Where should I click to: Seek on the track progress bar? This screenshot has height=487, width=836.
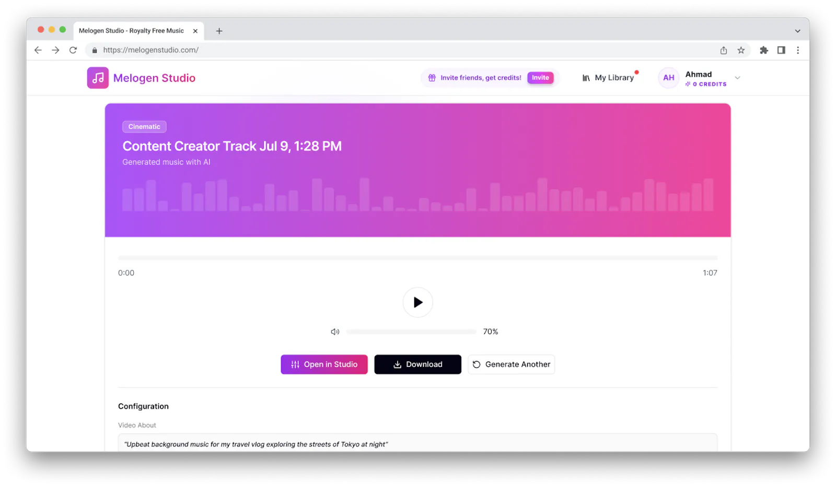click(417, 258)
